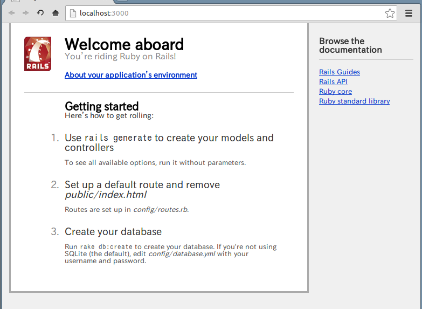Click the "You're riding Ruby on Rails!" text
The height and width of the screenshot is (309, 422).
point(120,56)
